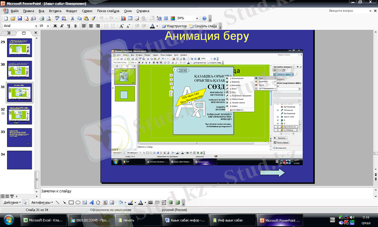Click the Save icon in the standard toolbar
The width and height of the screenshot is (378, 227).
[20, 18]
